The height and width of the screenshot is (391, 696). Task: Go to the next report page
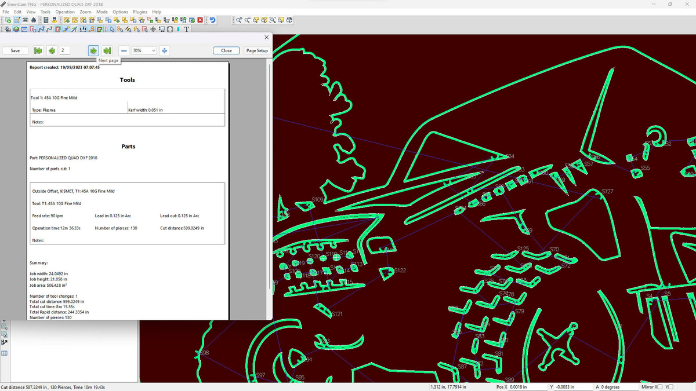[93, 50]
